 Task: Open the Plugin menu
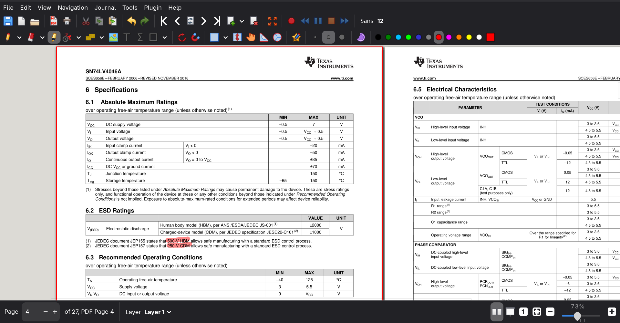153,7
